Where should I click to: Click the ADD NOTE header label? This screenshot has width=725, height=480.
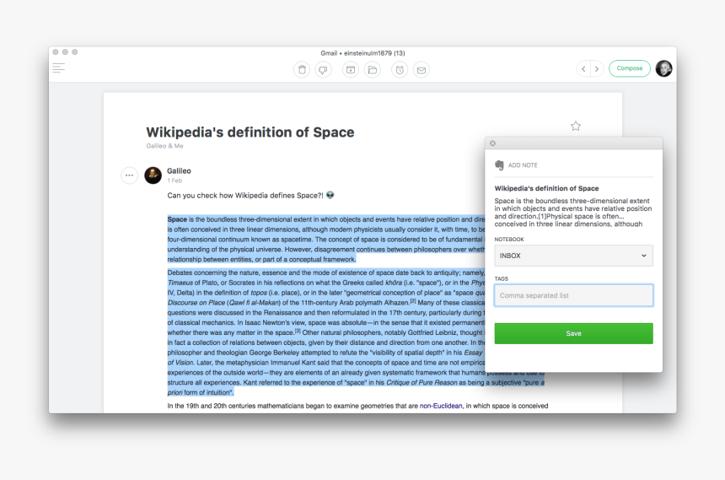[523, 165]
